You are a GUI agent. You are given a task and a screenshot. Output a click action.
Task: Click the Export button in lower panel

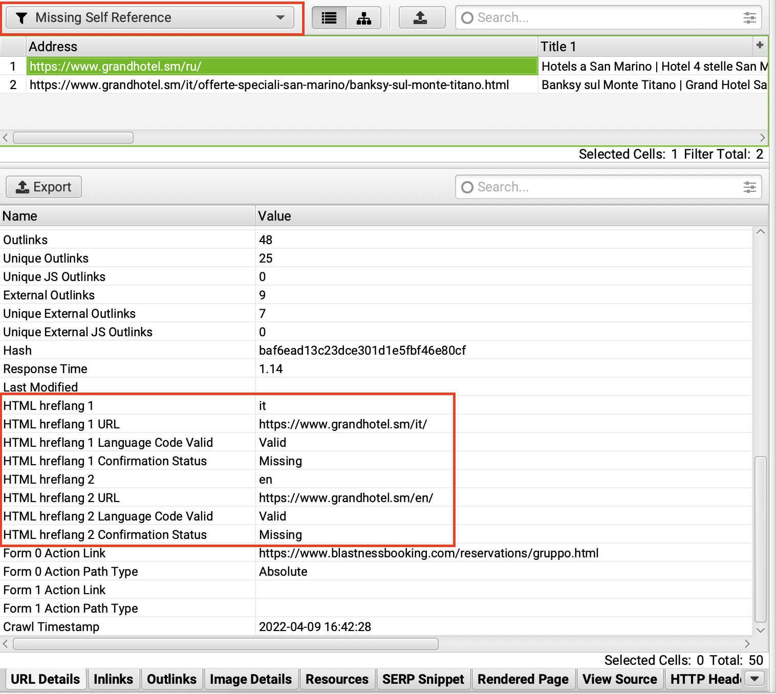[43, 187]
